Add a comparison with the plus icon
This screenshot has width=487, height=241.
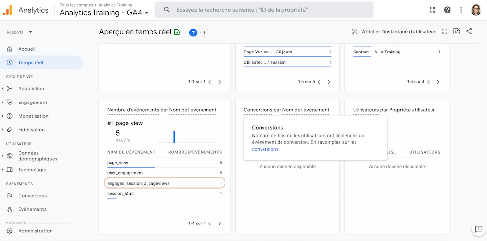coord(204,33)
